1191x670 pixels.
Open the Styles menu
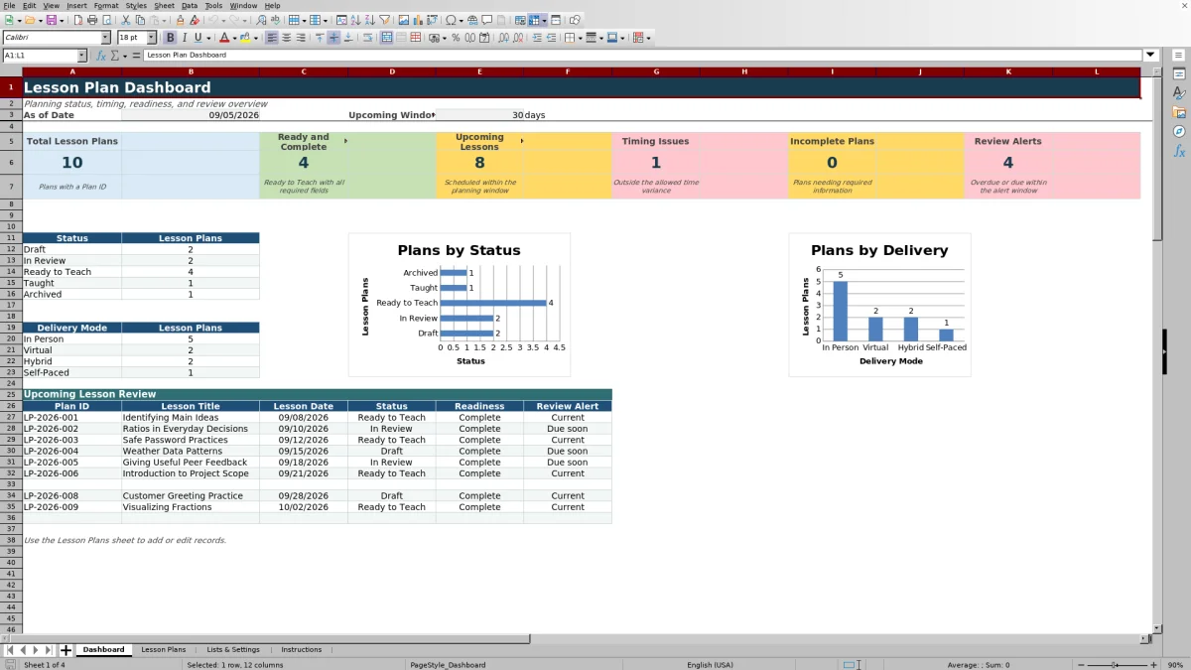(136, 6)
